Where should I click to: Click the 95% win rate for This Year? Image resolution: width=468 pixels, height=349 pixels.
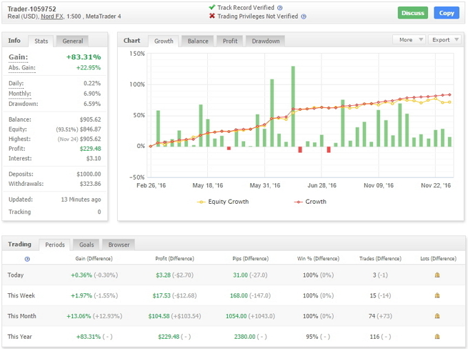coord(312,337)
